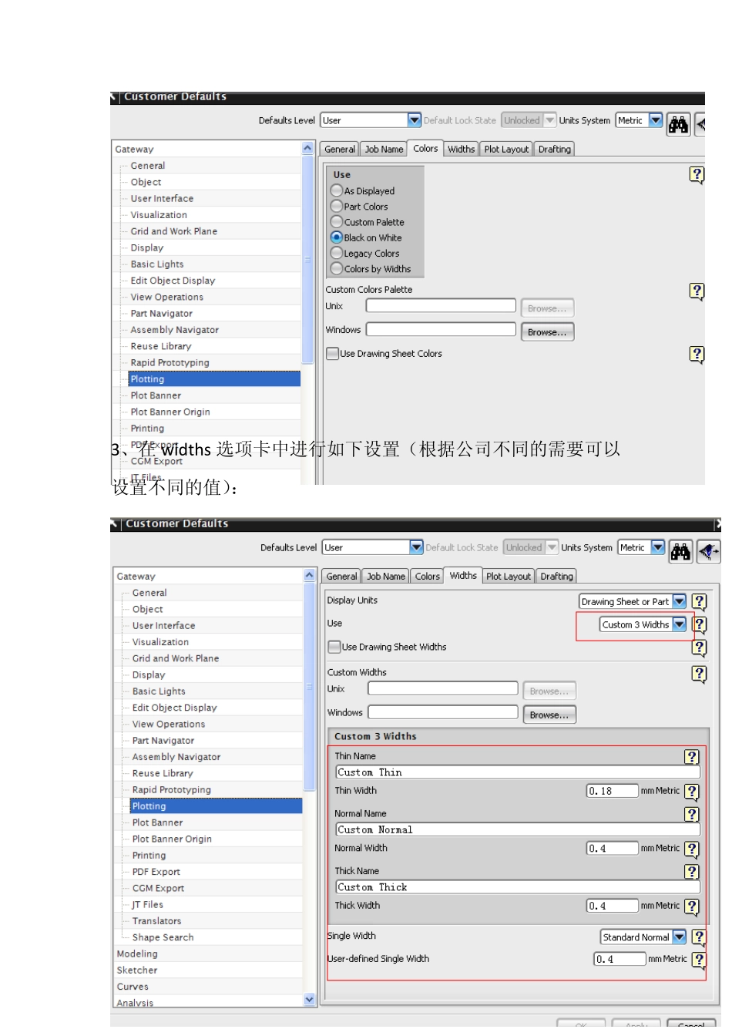
Task: Click Windows Browse button under Custom Colors Palette
Action: tap(547, 332)
